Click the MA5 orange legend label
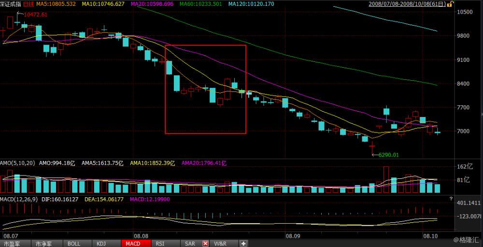The height and width of the screenshot is (247, 483). (x=56, y=4)
